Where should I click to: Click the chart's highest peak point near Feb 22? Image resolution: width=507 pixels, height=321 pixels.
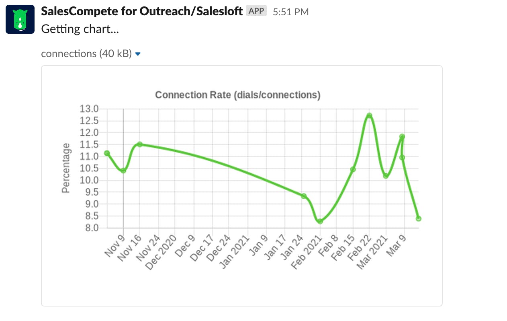tap(369, 116)
